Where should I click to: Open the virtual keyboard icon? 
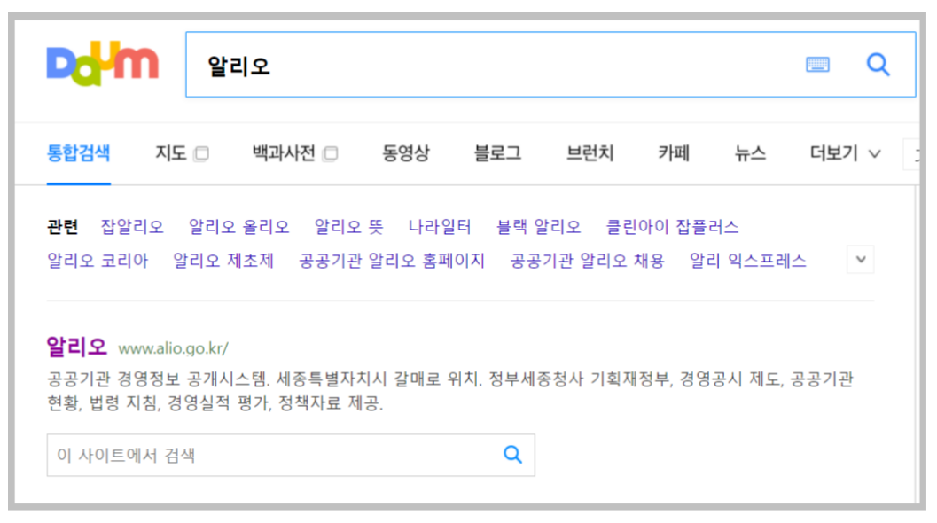817,64
